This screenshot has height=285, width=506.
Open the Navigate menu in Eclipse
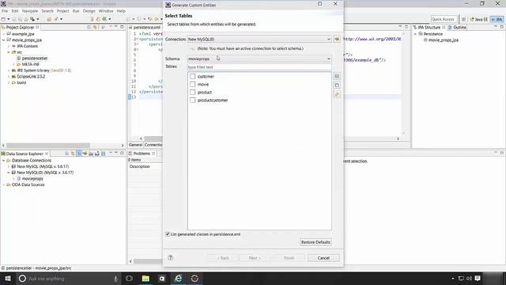point(30,11)
